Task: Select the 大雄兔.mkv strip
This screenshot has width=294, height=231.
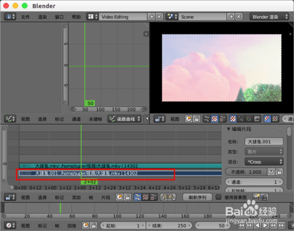Action: click(x=121, y=166)
